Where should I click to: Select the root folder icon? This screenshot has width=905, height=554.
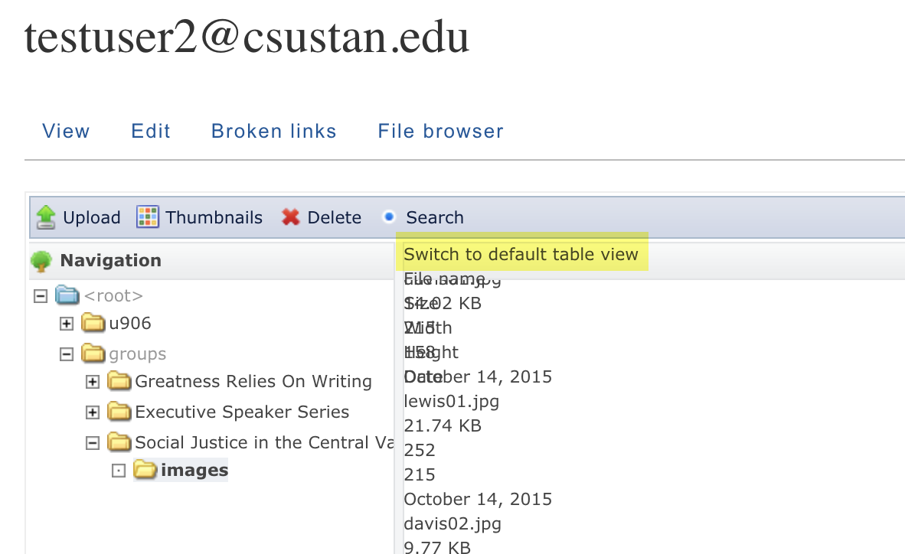pyautogui.click(x=67, y=295)
